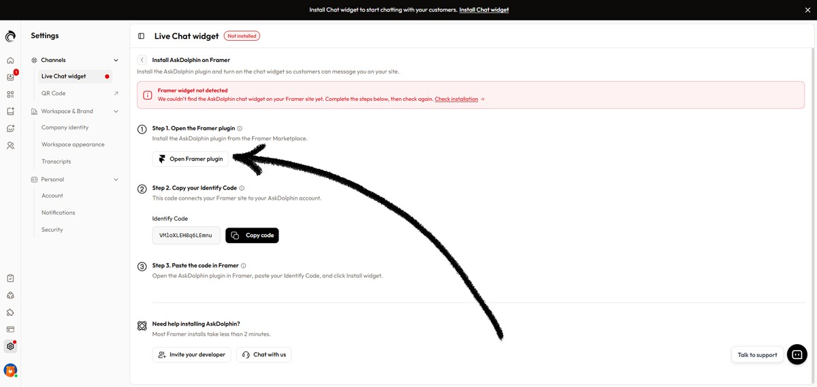The width and height of the screenshot is (817, 387).
Task: Click the Open Framer plugin button
Action: pos(191,159)
